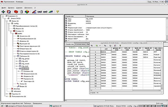Click the first glasses view data icon
168x107 pixels.
coord(40,12)
